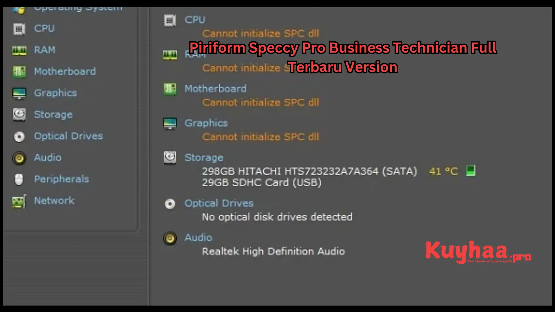Expand the Motherboard section details
The height and width of the screenshot is (312, 555).
[215, 88]
